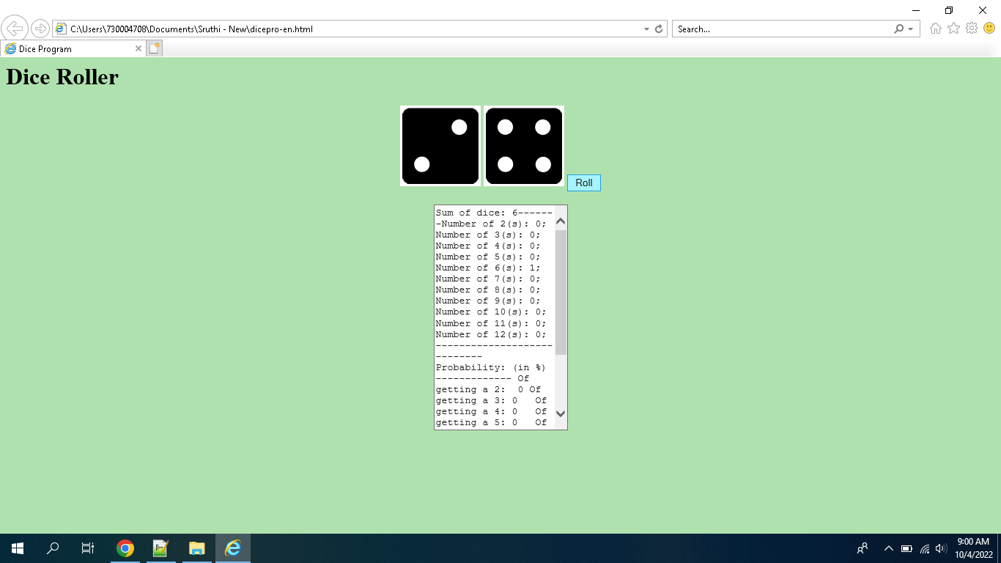Click 'Number of 9(s): 0;' text
Viewport: 1001px width, 563px height.
(x=488, y=301)
